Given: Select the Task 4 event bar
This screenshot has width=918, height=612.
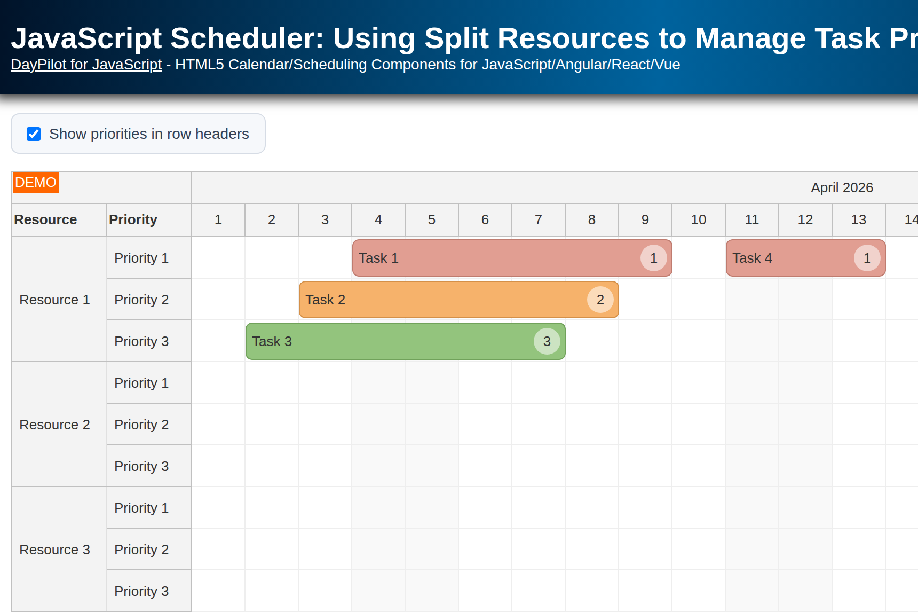Looking at the screenshot, I should point(774,258).
